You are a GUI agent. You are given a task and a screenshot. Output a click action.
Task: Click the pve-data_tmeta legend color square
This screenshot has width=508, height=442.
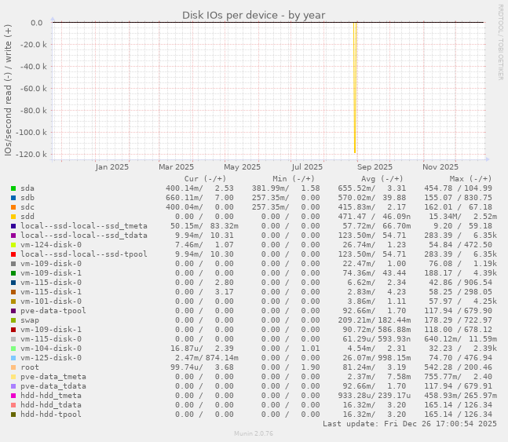pos(13,377)
